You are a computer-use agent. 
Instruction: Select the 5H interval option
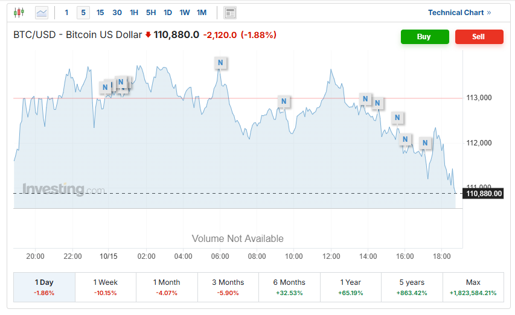click(151, 13)
